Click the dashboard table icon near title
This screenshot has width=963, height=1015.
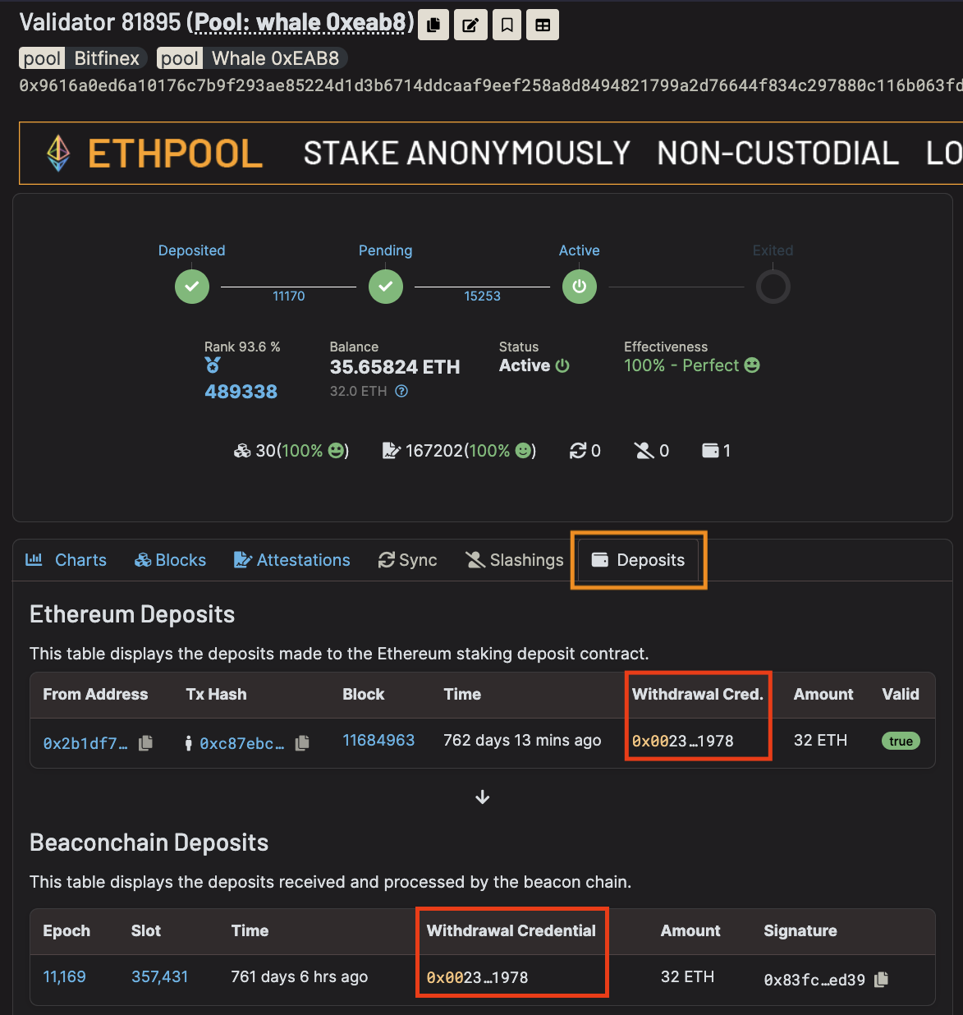coord(543,25)
